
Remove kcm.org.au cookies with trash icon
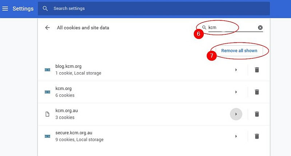pyautogui.click(x=257, y=114)
